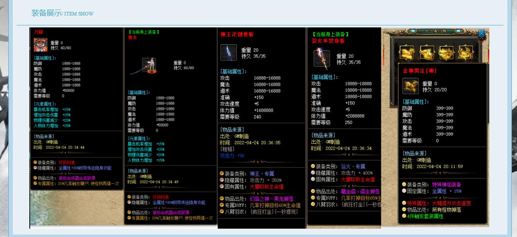Click the blue 攻击力:+36 stat line
This screenshot has width=517, height=237.
[232, 156]
